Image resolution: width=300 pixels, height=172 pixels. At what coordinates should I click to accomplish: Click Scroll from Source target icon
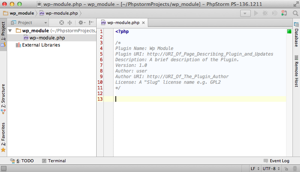61,23
